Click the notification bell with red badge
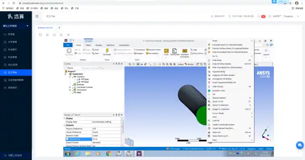This screenshot has width=305, height=160. coord(259,16)
